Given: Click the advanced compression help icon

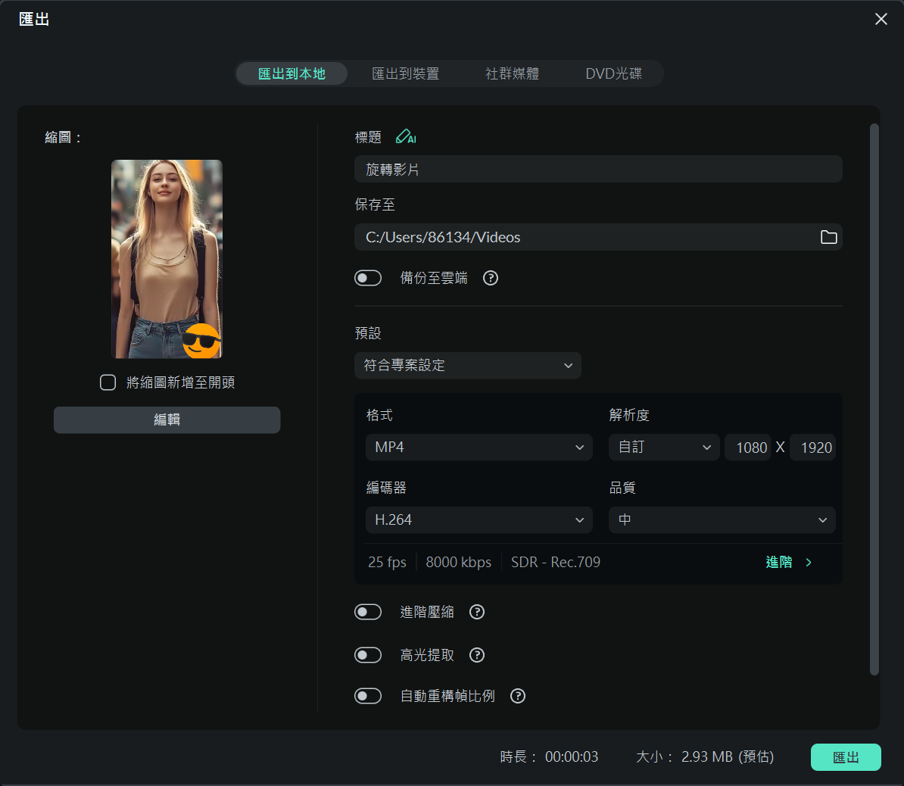Looking at the screenshot, I should [476, 612].
